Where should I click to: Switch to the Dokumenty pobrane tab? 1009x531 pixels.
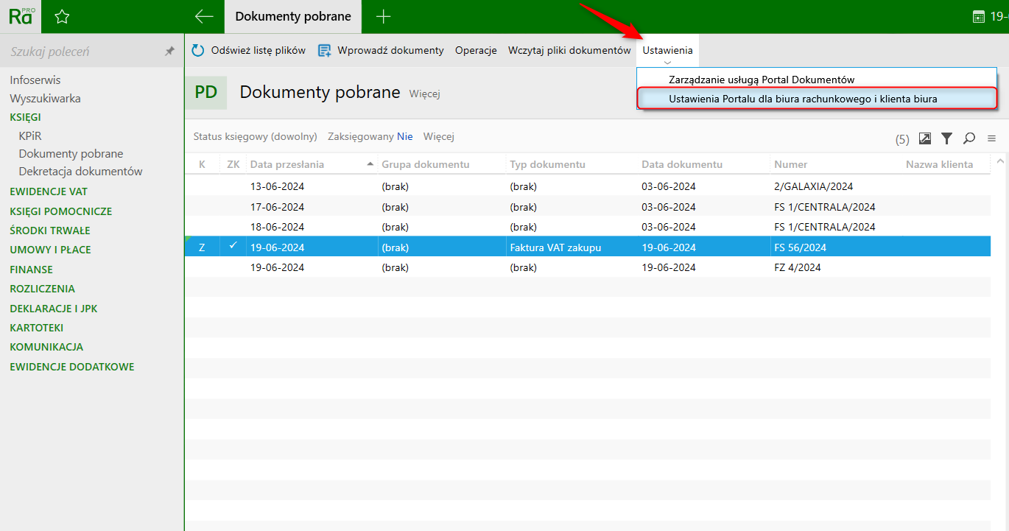(293, 16)
